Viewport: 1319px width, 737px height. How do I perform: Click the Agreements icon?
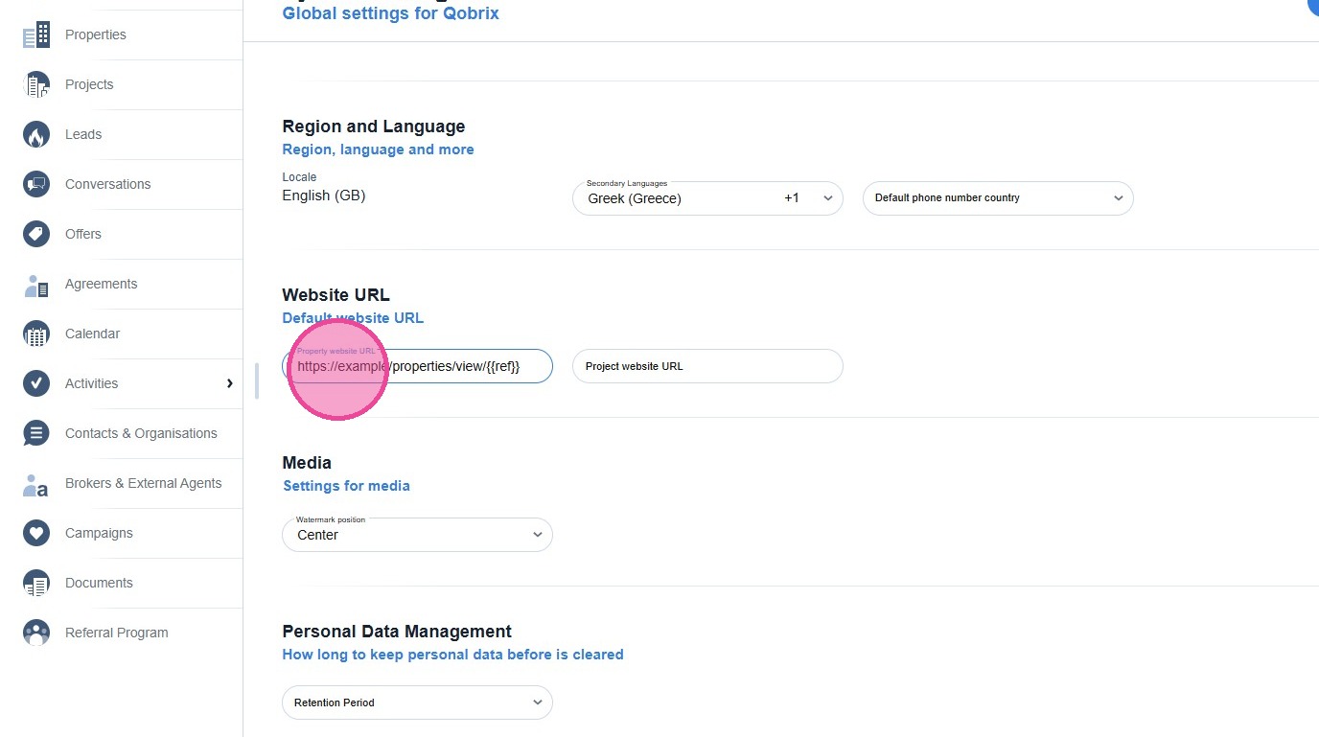pyautogui.click(x=36, y=285)
